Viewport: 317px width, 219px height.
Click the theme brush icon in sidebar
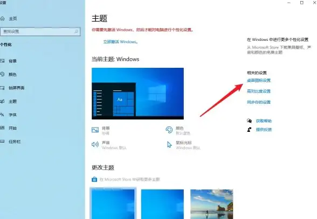pos(2,101)
